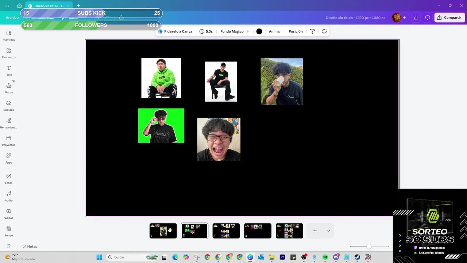Screen dimensions: 467x263
Task: Open the Herramientas panel
Action: pos(9,123)
